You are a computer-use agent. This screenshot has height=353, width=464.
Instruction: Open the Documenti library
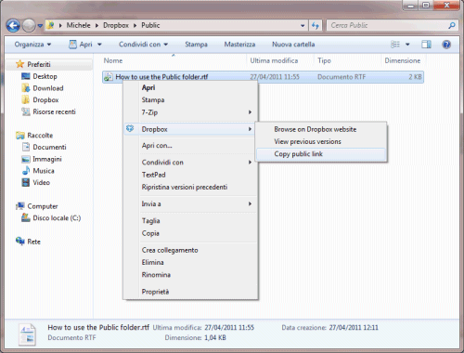44,147
